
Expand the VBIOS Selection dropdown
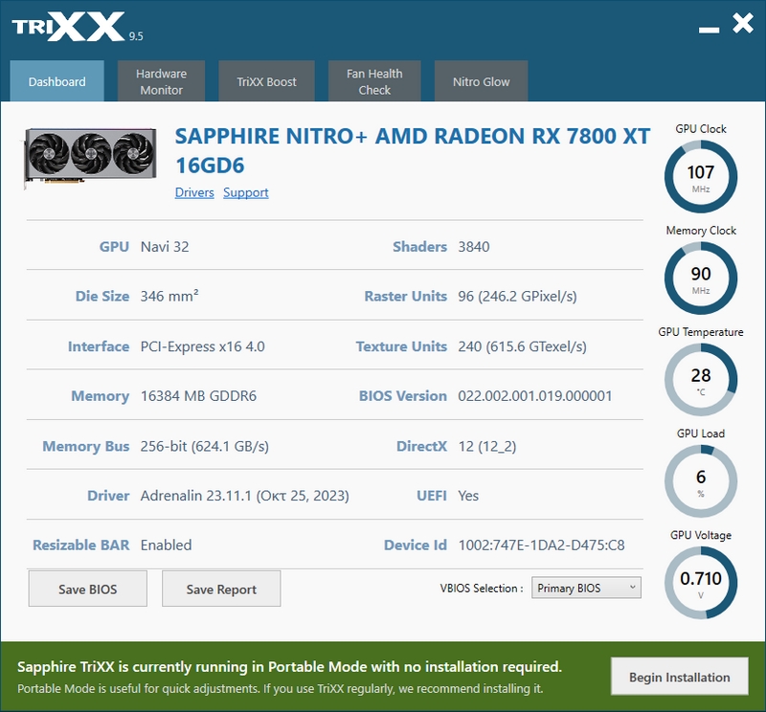coord(586,588)
